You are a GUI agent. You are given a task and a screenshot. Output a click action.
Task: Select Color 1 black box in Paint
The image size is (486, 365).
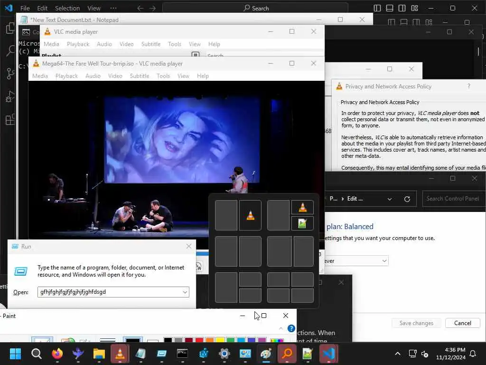(x=133, y=339)
